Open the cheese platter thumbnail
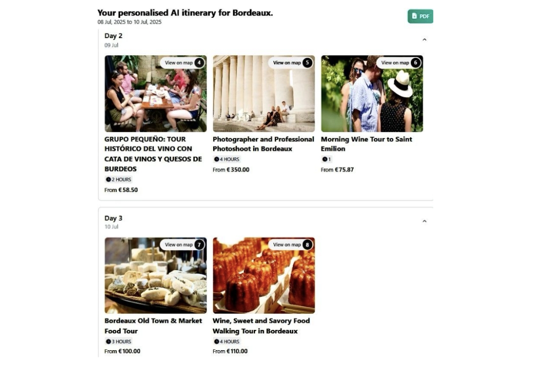 click(x=156, y=275)
